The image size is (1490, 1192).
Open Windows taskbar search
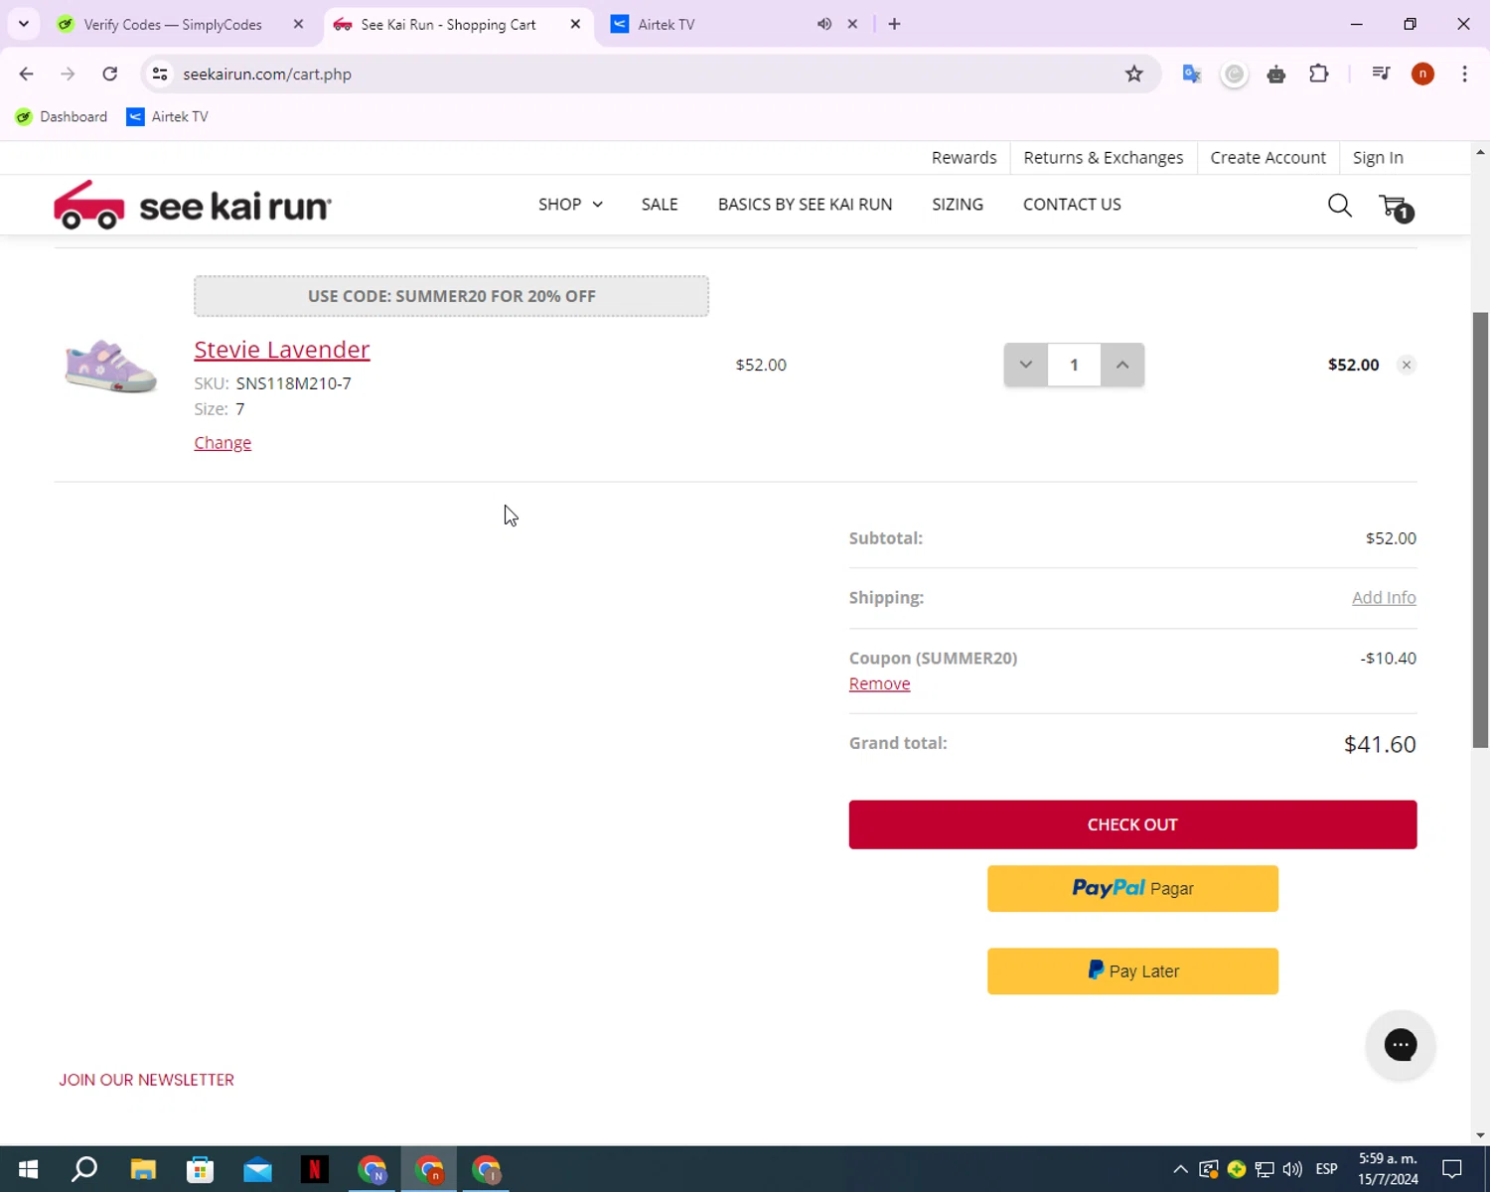click(84, 1169)
